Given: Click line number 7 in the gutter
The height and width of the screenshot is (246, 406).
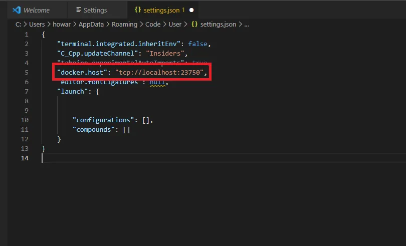Looking at the screenshot, I should point(27,91).
